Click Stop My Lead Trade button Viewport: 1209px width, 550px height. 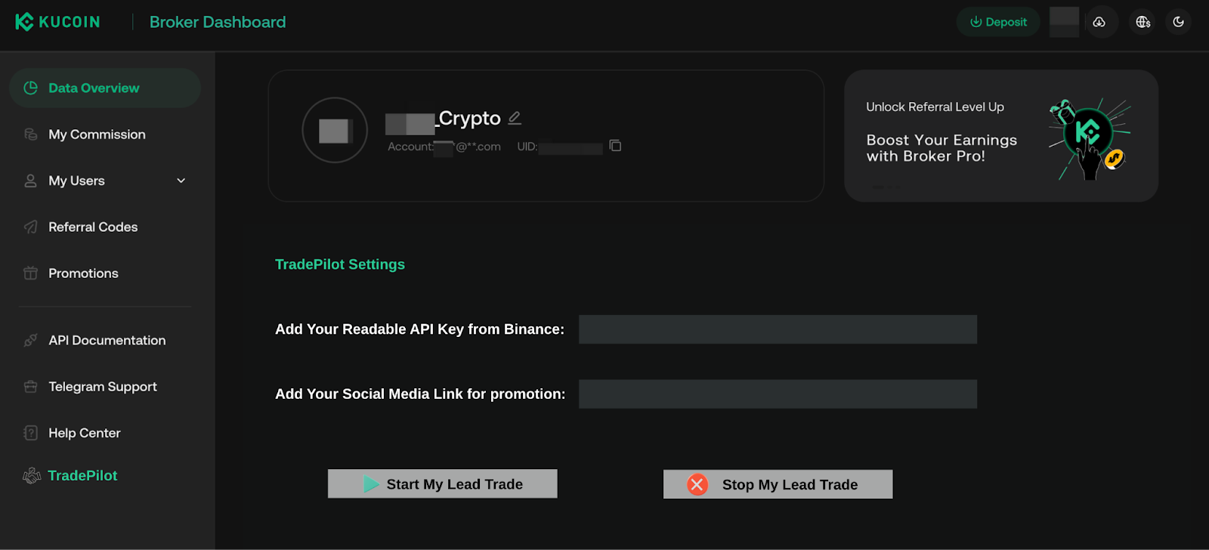click(778, 484)
